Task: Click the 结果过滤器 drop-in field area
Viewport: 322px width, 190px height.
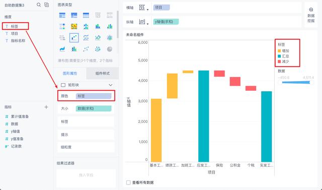Action: [86, 178]
